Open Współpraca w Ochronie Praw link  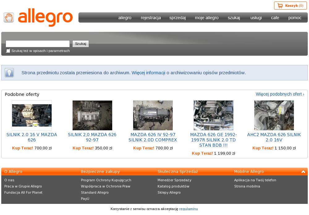click(106, 187)
